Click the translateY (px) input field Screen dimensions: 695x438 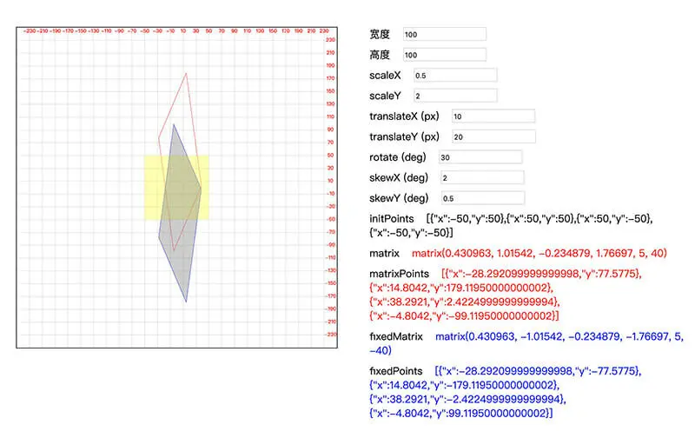[x=493, y=136]
